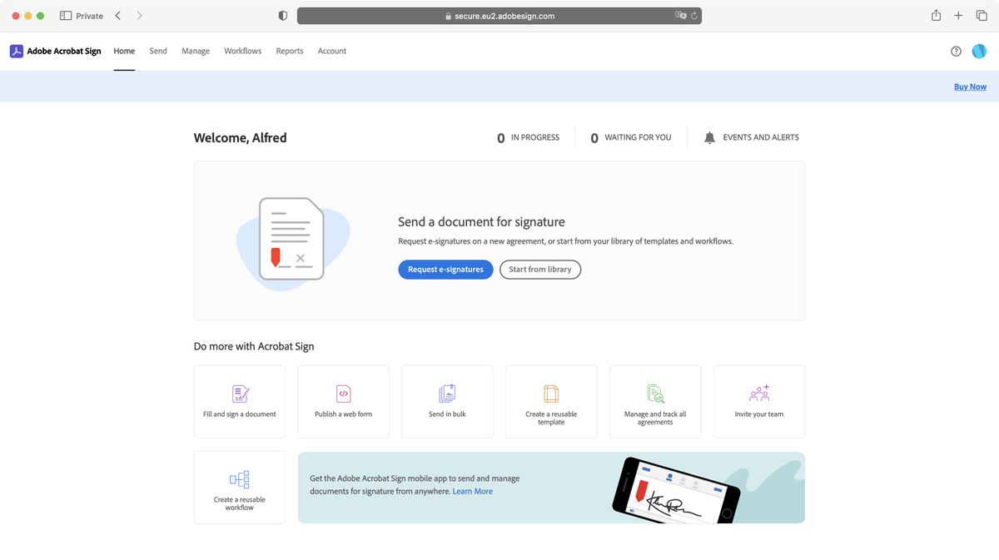Click the Start from library button
This screenshot has width=999, height=560.
(540, 270)
